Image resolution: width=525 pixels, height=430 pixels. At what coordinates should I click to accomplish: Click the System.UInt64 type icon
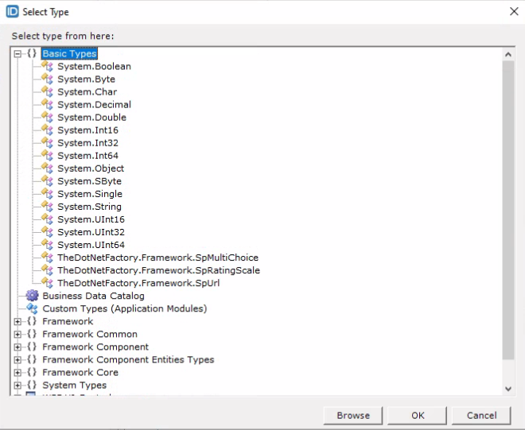tap(47, 244)
